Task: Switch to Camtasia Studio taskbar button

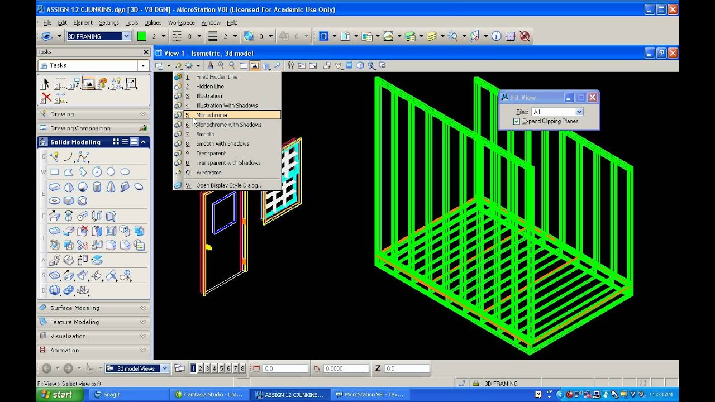Action: 209,394
